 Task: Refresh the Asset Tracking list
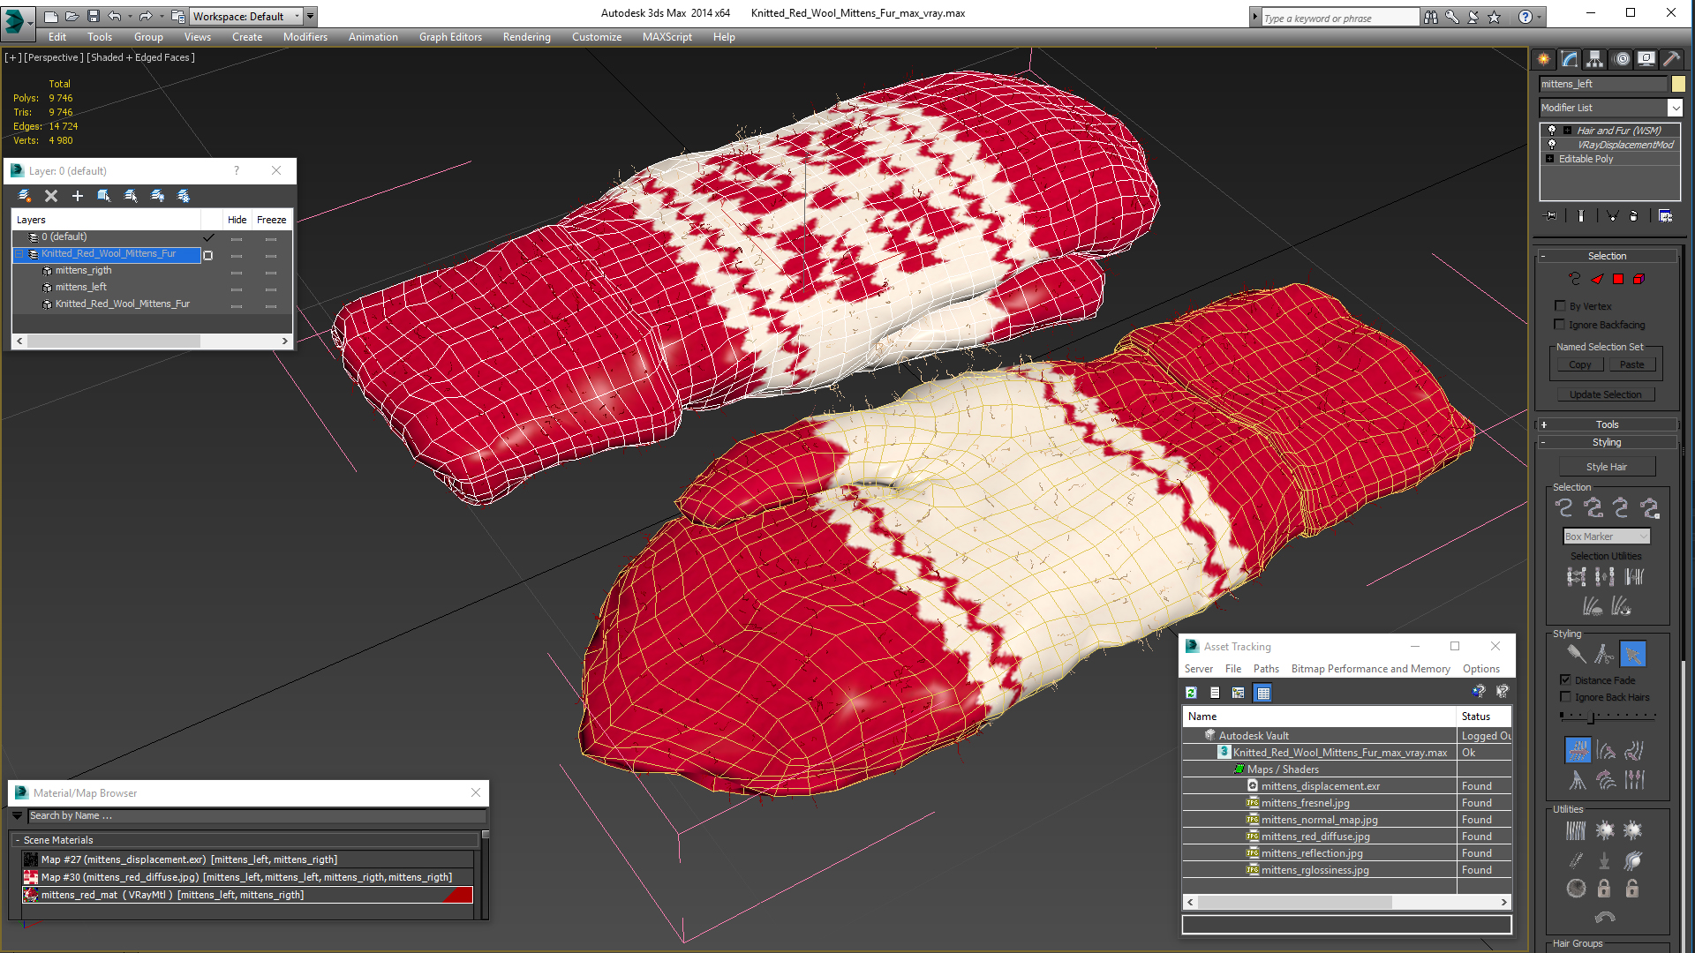1191,693
